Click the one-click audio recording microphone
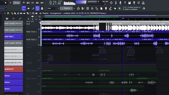This screenshot has height=95, width=169. [x=120, y=3]
